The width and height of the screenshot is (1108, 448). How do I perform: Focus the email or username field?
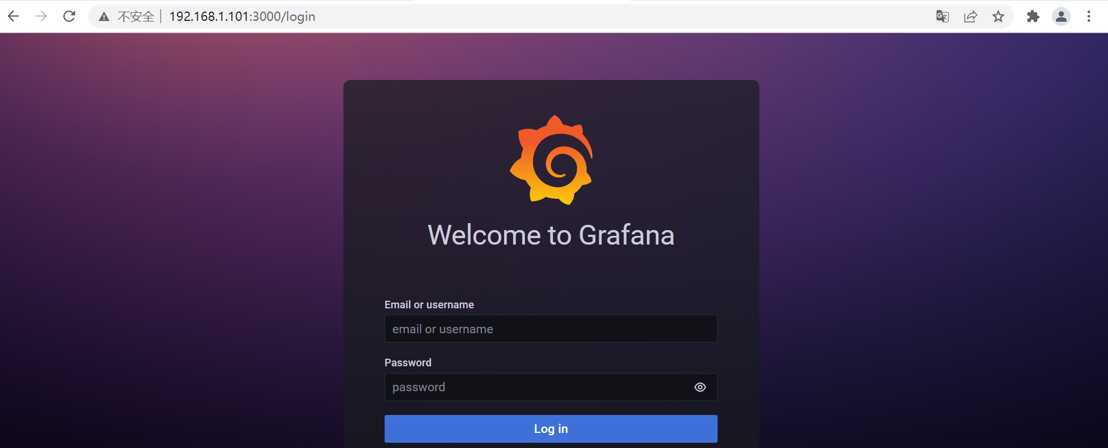pos(551,329)
